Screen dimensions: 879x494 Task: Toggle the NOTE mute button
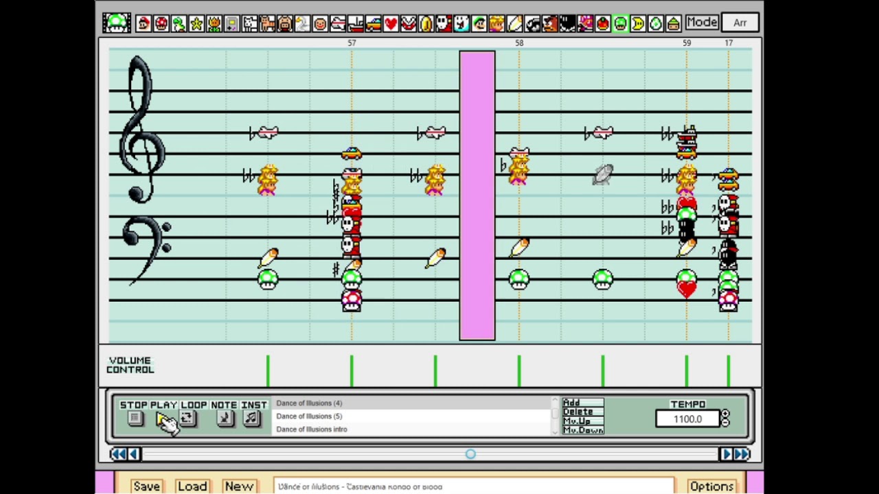224,419
